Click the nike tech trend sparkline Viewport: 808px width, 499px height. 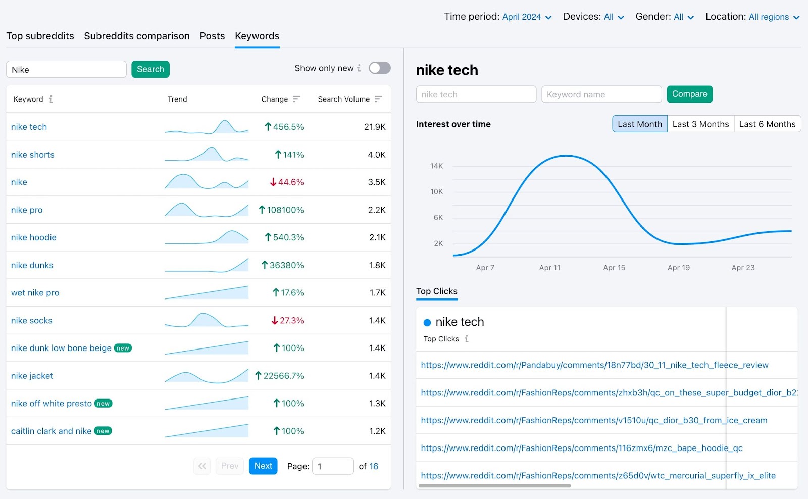tap(206, 127)
